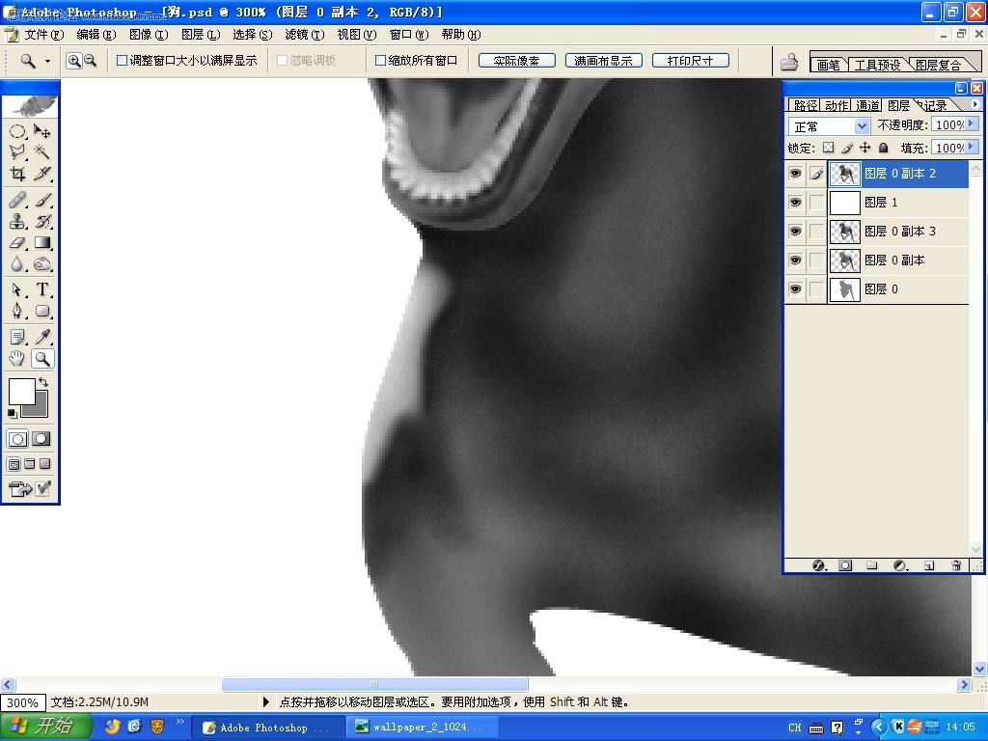Open the 滤镜 menu
Viewport: 988px width, 741px height.
tap(304, 35)
